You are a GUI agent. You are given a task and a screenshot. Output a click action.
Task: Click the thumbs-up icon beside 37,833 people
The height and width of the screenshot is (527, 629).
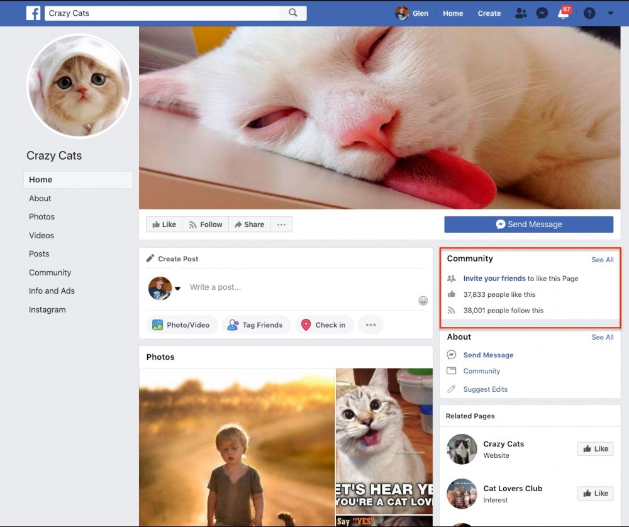coord(451,294)
